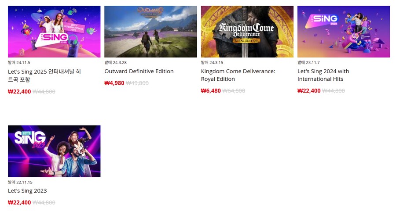
Task: Open the Let's Sing 2025 인터내셔널 히트곡 포함 title link
Action: click(44, 75)
